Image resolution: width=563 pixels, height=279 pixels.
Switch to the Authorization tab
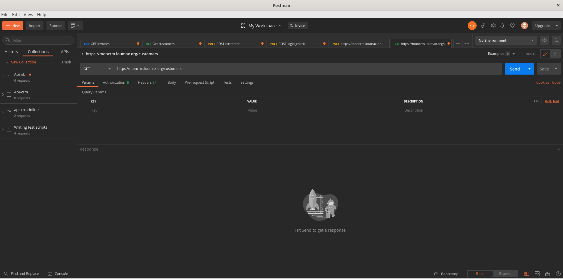[x=114, y=83]
